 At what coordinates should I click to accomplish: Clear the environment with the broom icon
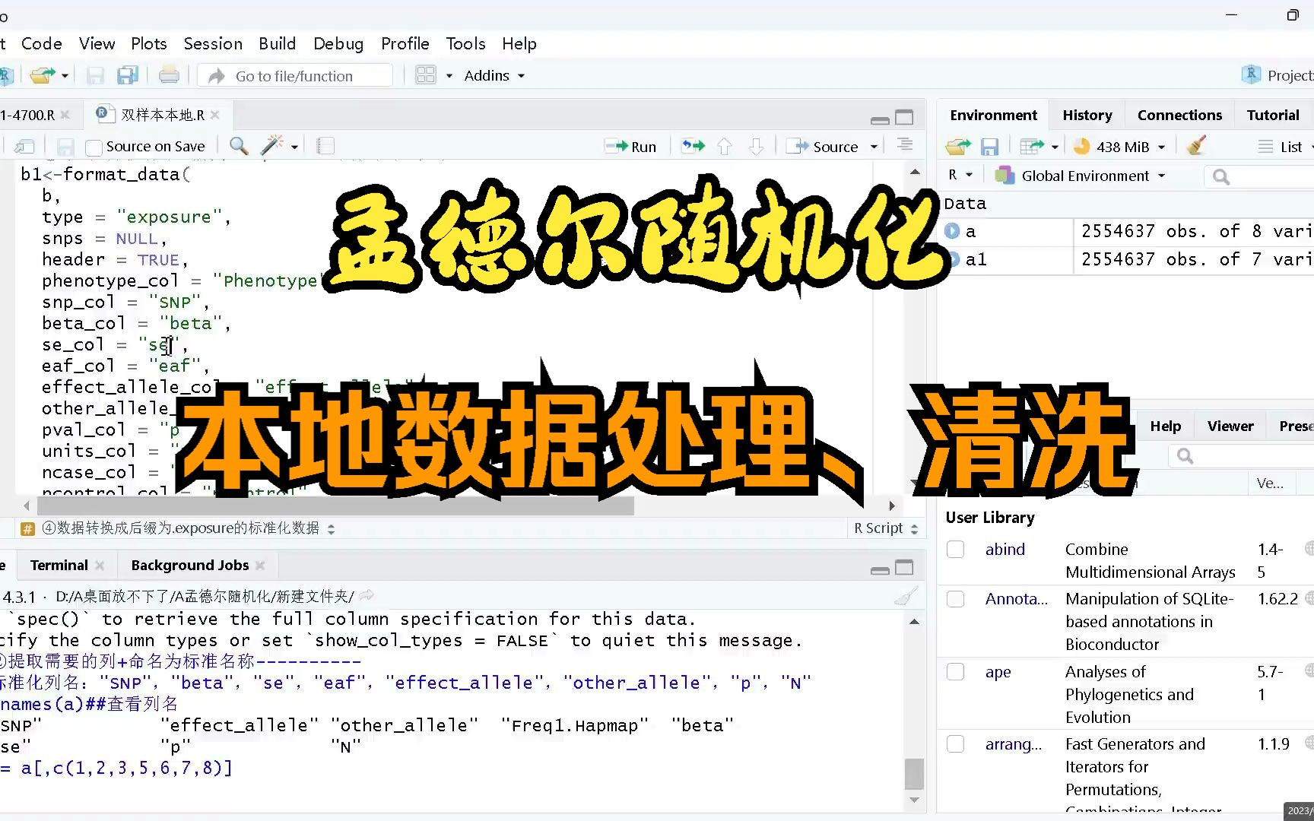coord(1196,145)
